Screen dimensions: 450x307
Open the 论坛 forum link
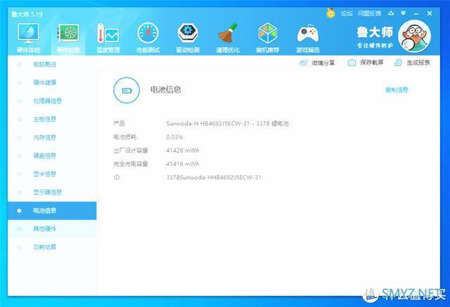[347, 13]
